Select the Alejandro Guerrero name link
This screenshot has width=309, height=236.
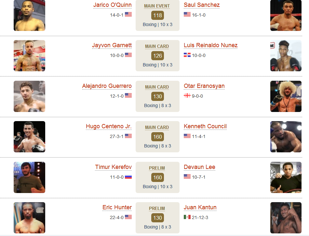click(107, 86)
